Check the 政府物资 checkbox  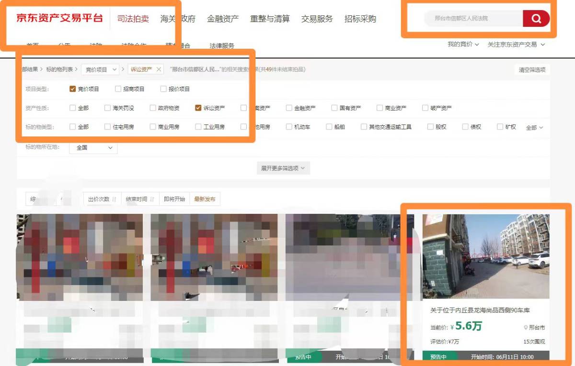pyautogui.click(x=153, y=108)
